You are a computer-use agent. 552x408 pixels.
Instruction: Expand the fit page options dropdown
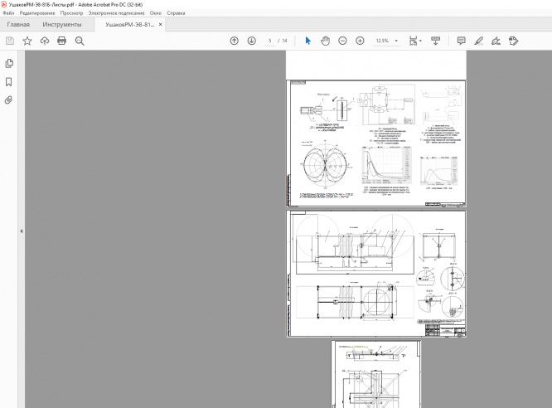[x=421, y=41]
